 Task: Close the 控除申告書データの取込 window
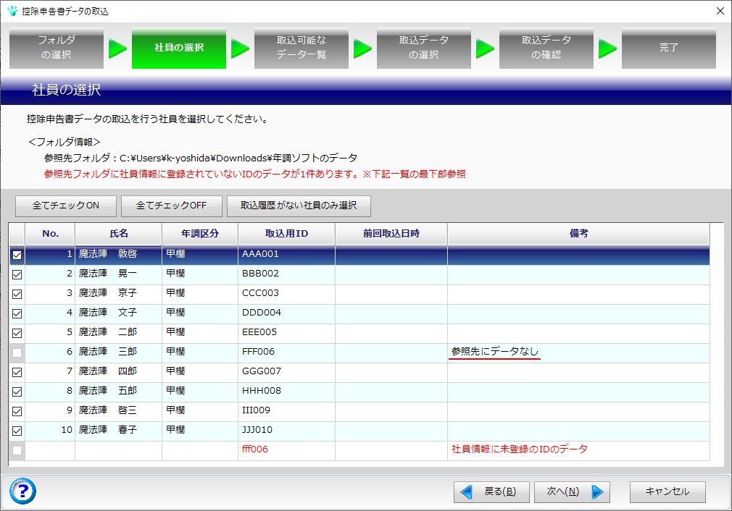[x=720, y=11]
